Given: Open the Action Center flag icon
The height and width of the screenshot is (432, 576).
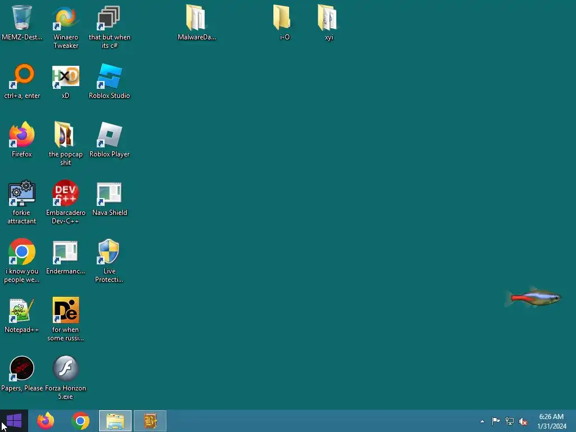Looking at the screenshot, I should (x=496, y=421).
